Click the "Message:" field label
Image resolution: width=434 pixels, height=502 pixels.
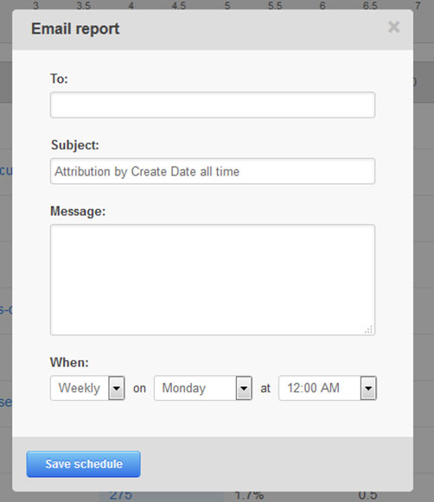(x=78, y=212)
